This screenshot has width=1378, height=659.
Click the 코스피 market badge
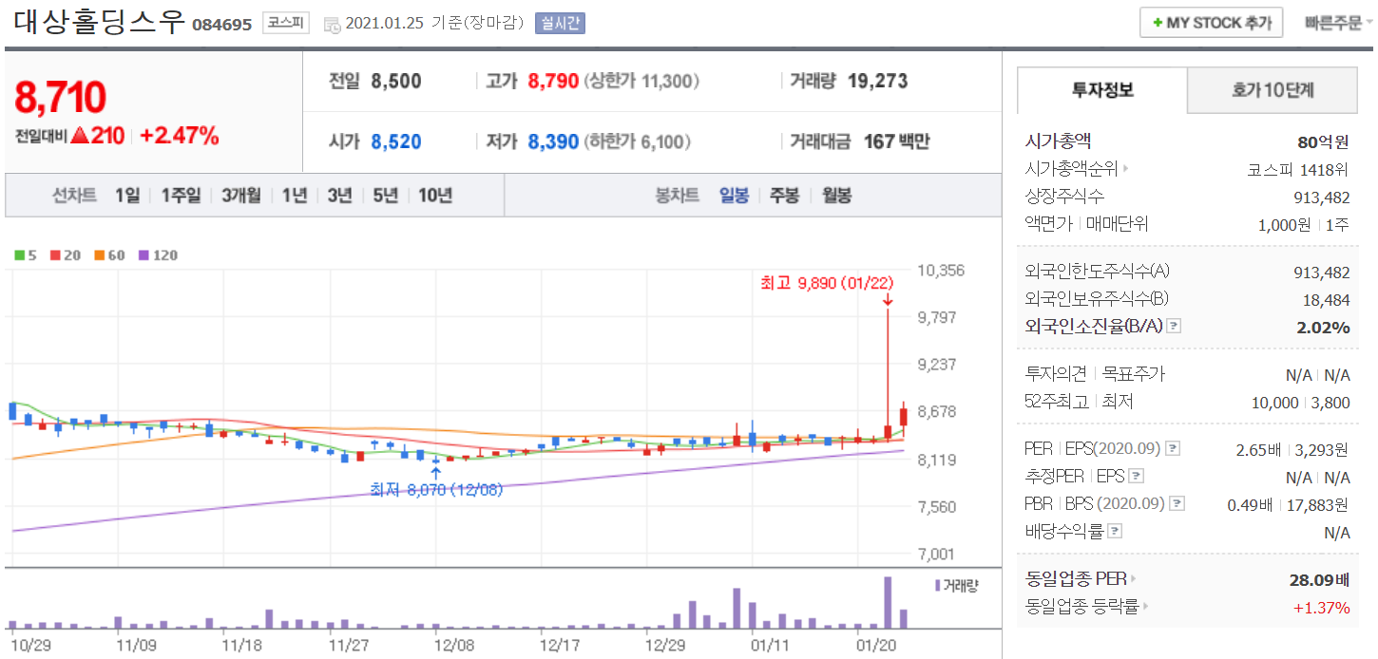point(286,24)
